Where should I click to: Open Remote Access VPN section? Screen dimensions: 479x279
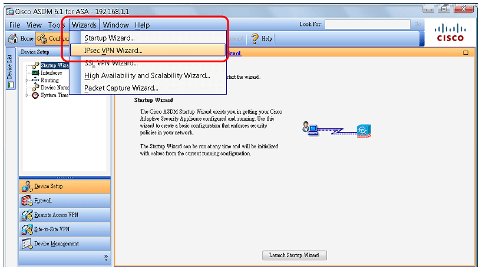(x=65, y=215)
